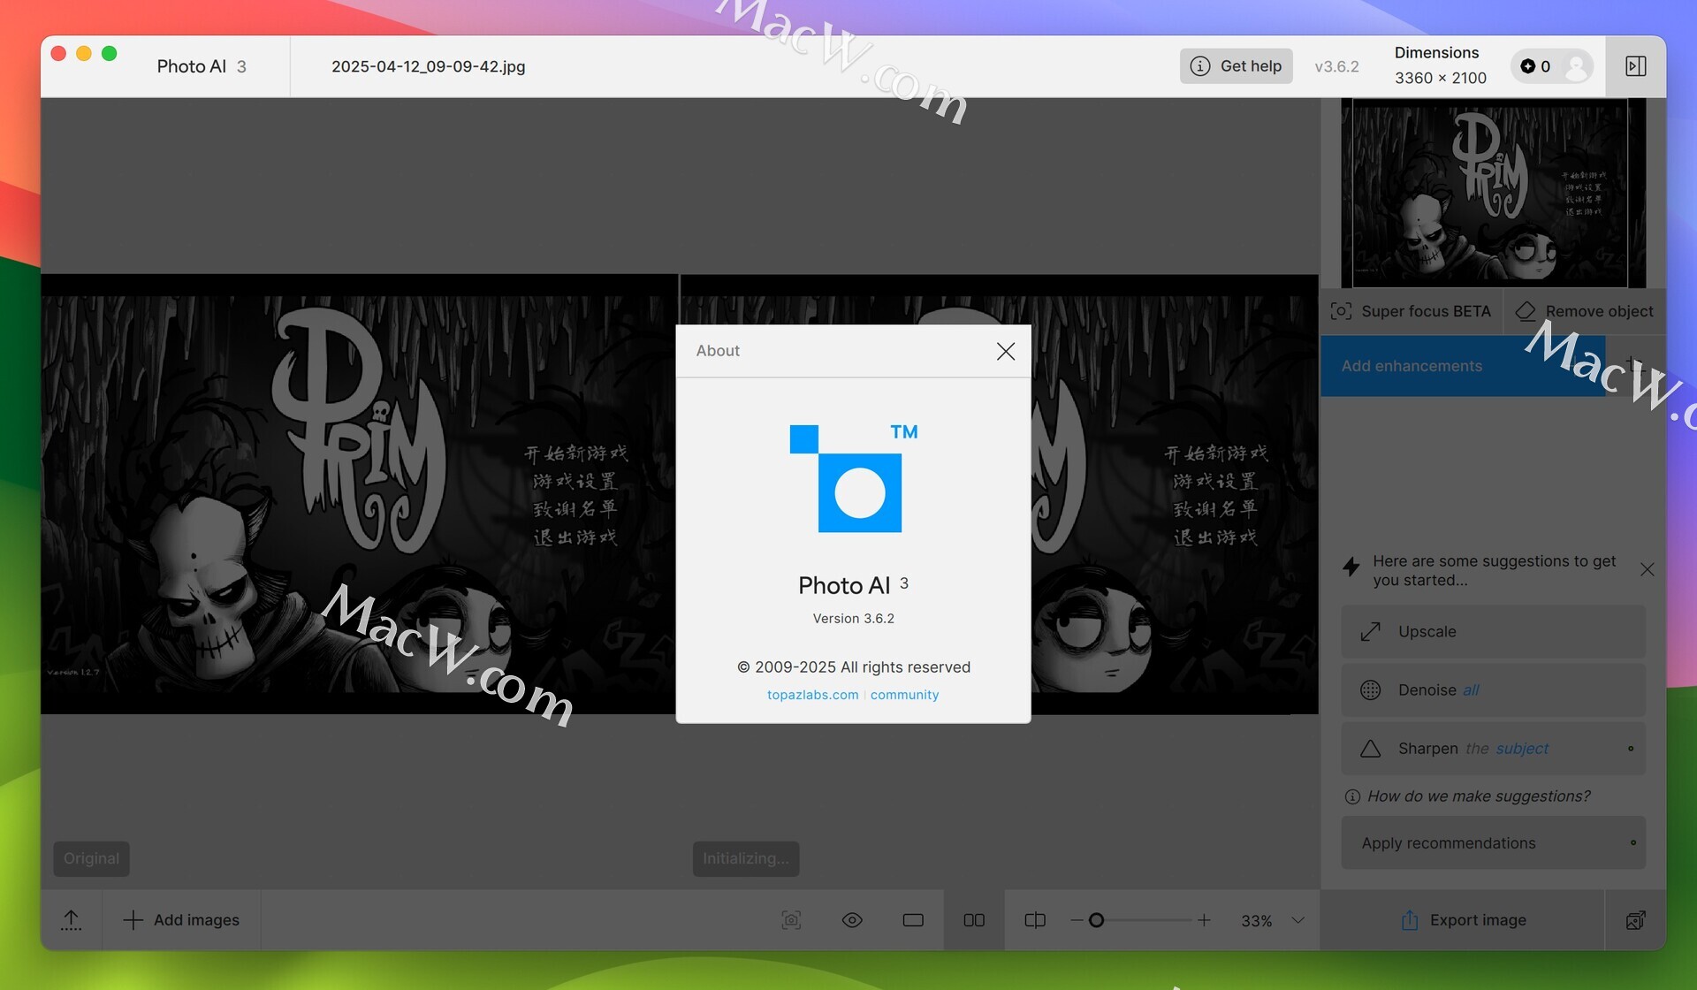Check the credits counter showing 0
The width and height of the screenshot is (1697, 990).
(x=1535, y=66)
